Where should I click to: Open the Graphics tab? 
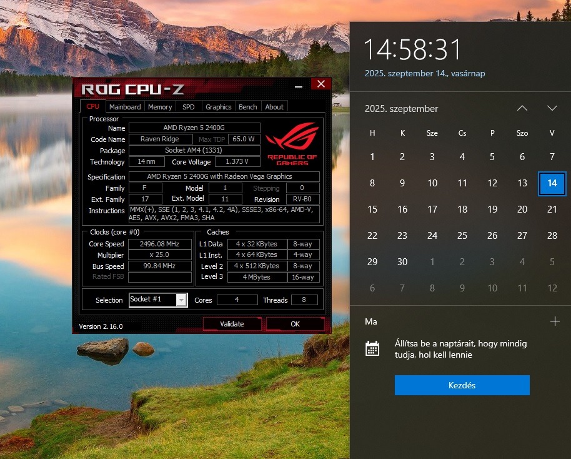pos(218,107)
